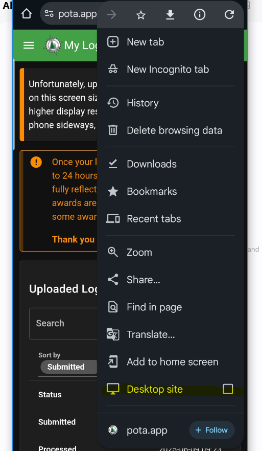262x451 pixels.
Task: Open Zoom settings in the menu
Action: tap(171, 252)
